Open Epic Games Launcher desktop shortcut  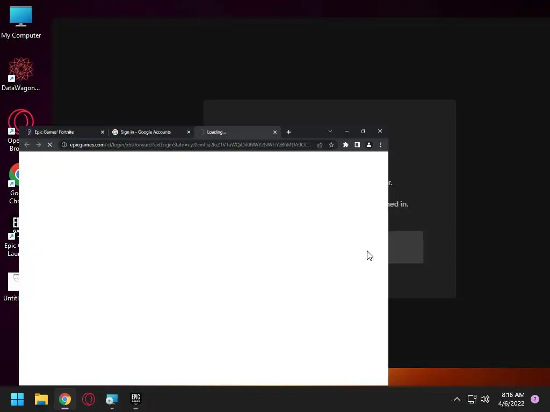click(x=12, y=237)
